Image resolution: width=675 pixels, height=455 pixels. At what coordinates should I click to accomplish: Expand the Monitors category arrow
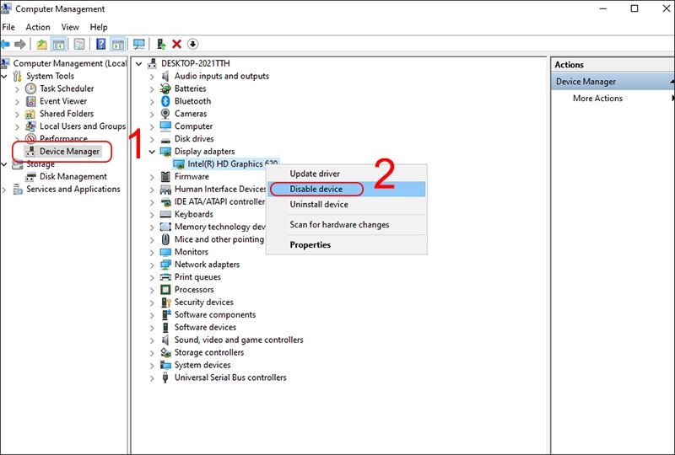pos(152,253)
